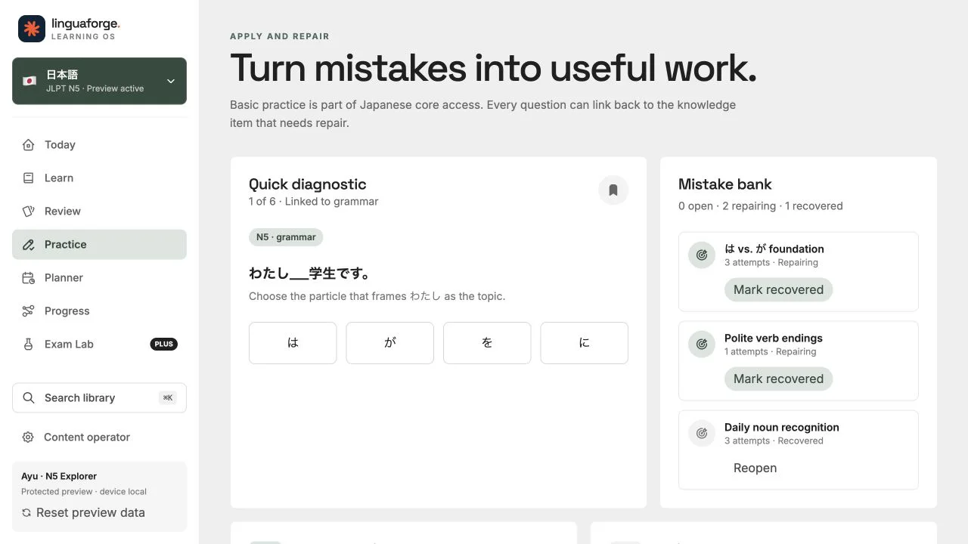Viewport: 968px width, 544px height.
Task: Click the ⌘K shortcut badge
Action: (167, 398)
